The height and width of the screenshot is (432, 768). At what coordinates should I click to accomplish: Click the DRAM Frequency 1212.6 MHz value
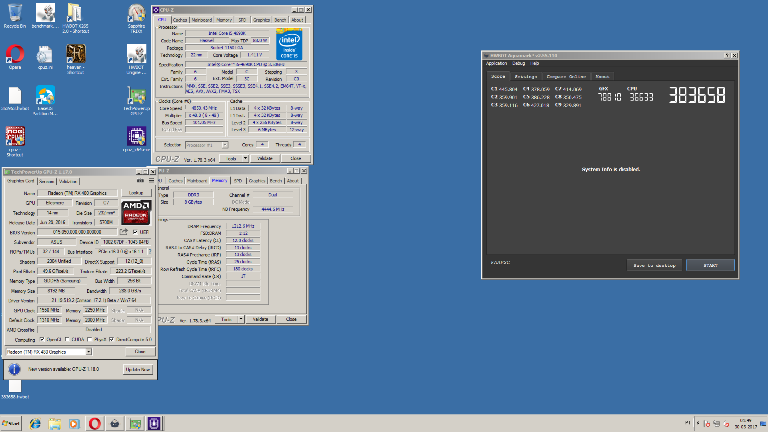click(243, 226)
